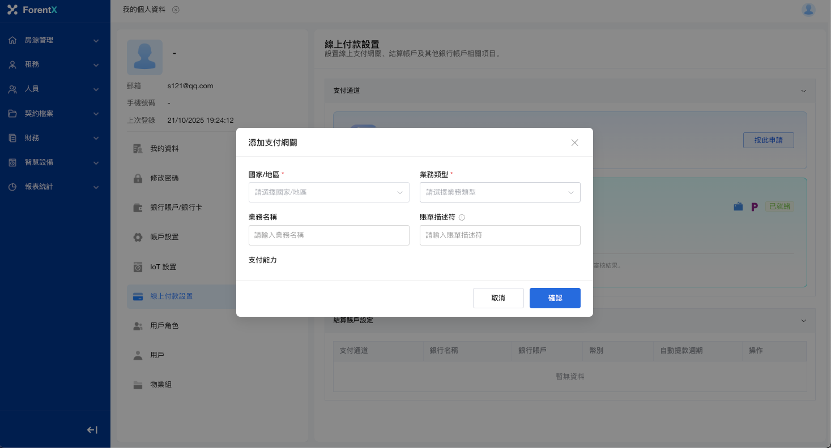Select 報表統計 in the sidebar
Viewport: 831px width, 448px height.
(55, 187)
